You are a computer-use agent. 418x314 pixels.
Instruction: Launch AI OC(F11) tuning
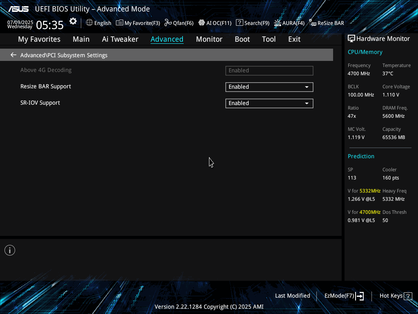215,23
